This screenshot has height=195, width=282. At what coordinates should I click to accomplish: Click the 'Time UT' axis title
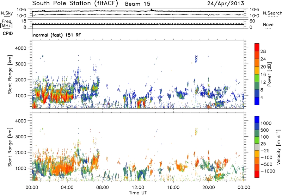(x=138, y=193)
